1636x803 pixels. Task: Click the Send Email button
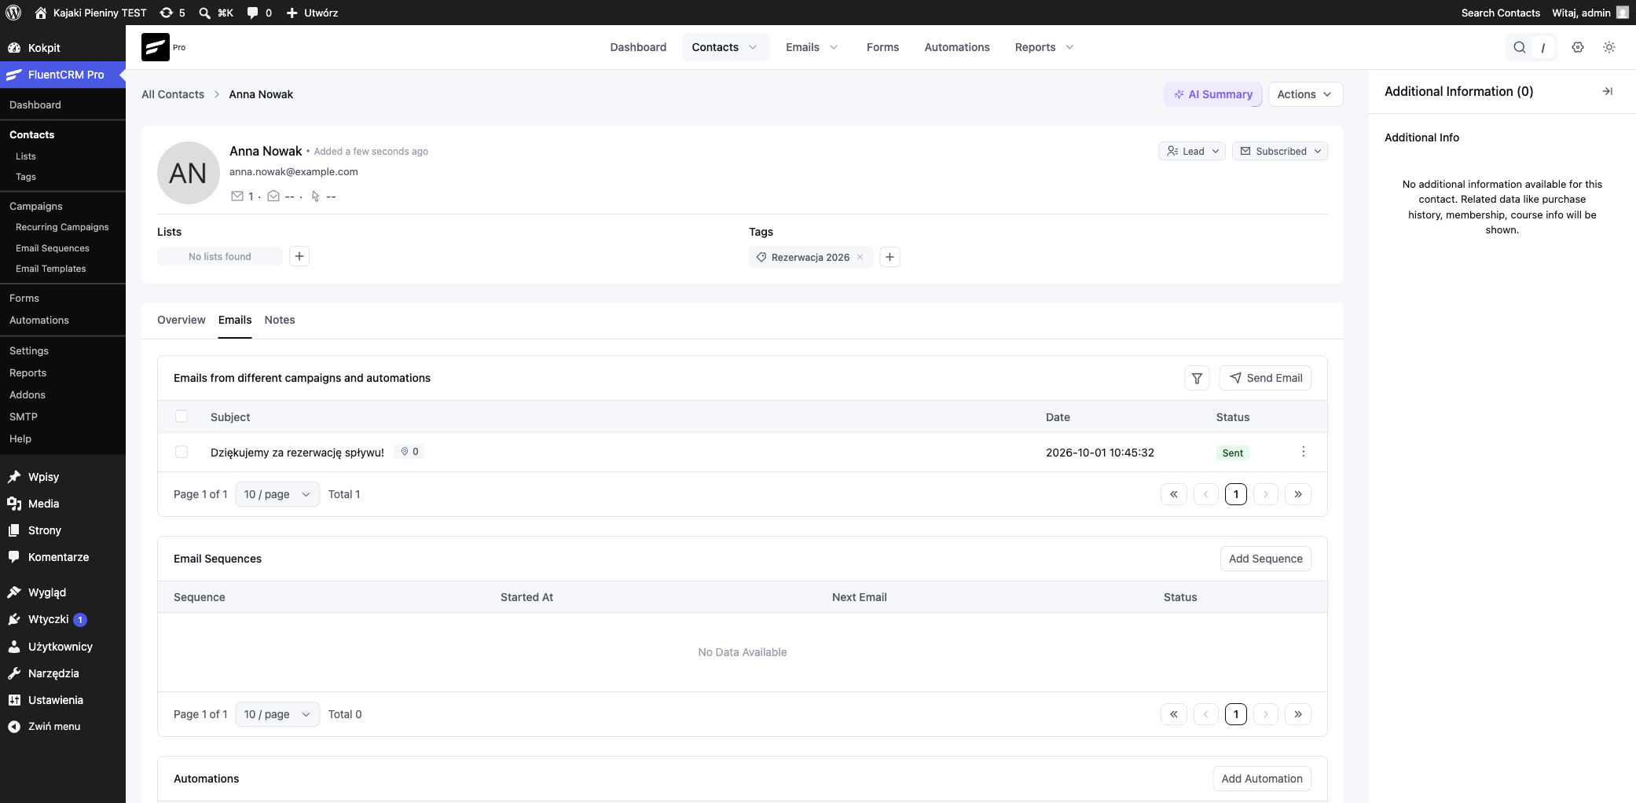pos(1265,378)
